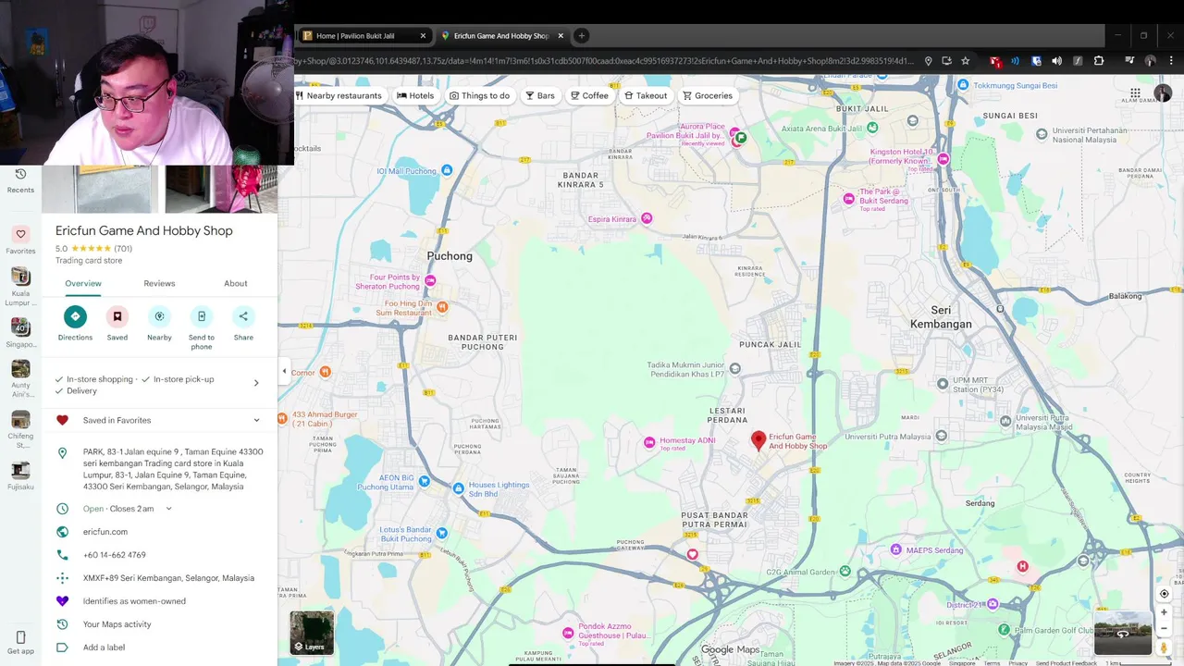Image resolution: width=1184 pixels, height=666 pixels.
Task: Click the show your location button
Action: click(1164, 594)
